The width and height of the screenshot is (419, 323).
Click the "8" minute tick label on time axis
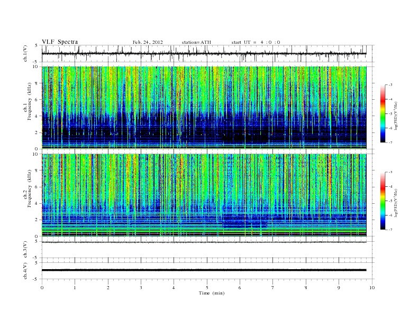click(x=306, y=288)
